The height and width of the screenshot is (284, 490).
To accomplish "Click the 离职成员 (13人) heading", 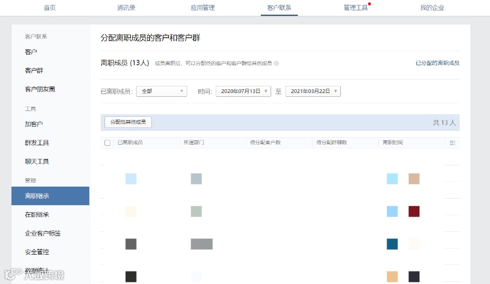I will [x=125, y=63].
